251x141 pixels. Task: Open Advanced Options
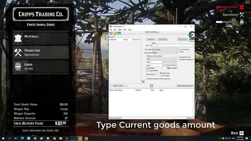pos(115,118)
